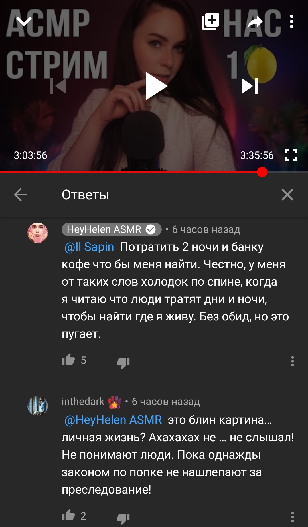The width and height of the screenshot is (308, 527).
Task: Open HeyHelen ASMR channel name badge
Action: click(x=112, y=229)
